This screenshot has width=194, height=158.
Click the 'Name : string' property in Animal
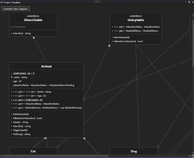coord(31,92)
